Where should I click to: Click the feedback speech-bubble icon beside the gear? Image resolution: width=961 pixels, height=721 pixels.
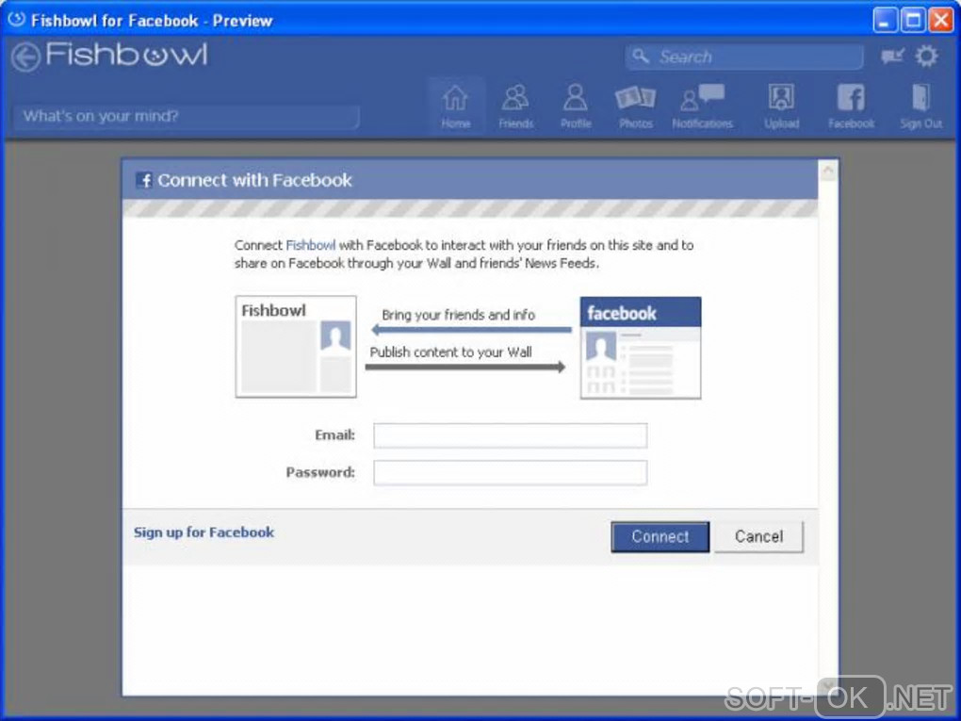pyautogui.click(x=892, y=57)
